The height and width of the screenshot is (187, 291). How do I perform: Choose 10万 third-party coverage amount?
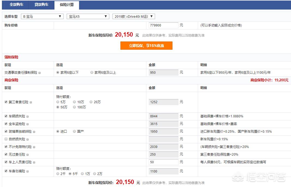tap(74, 102)
